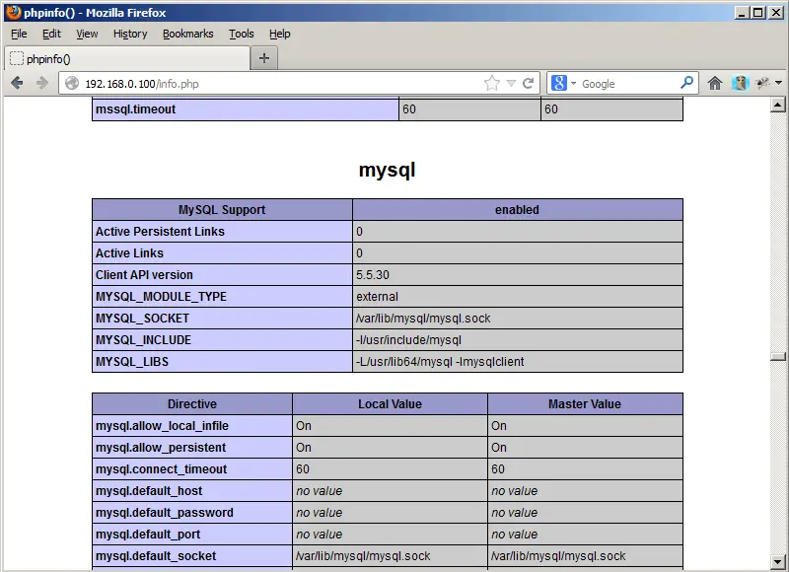Click the mysql.allow_local_infile directive
Viewport: 789px width, 572px height.
point(162,426)
